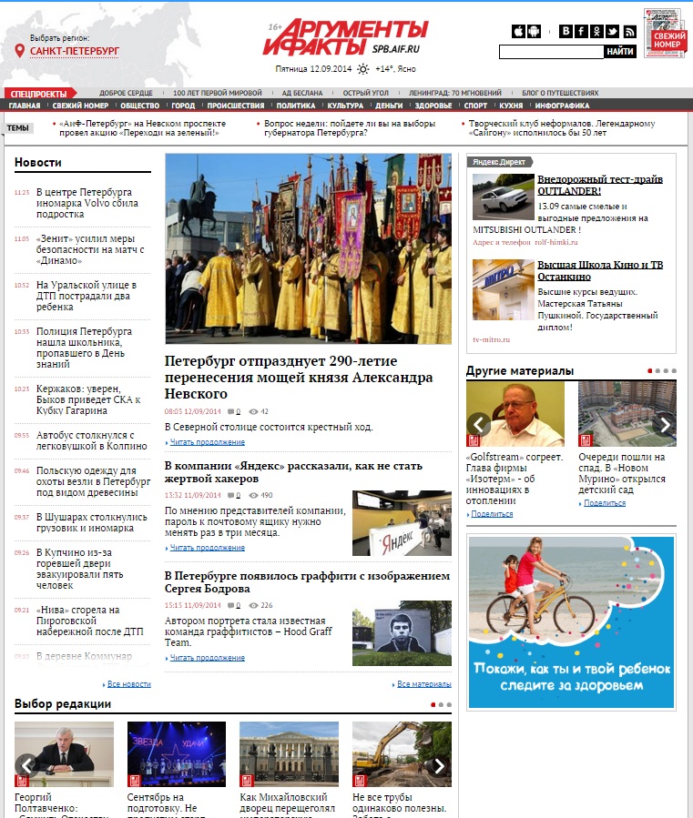Click red article badge on Новое Мурино thumbnail
The image size is (693, 818).
pos(586,440)
